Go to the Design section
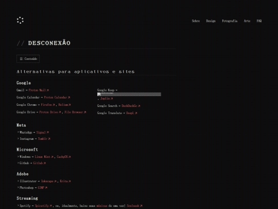Image resolution: width=278 pixels, height=209 pixels. click(211, 21)
